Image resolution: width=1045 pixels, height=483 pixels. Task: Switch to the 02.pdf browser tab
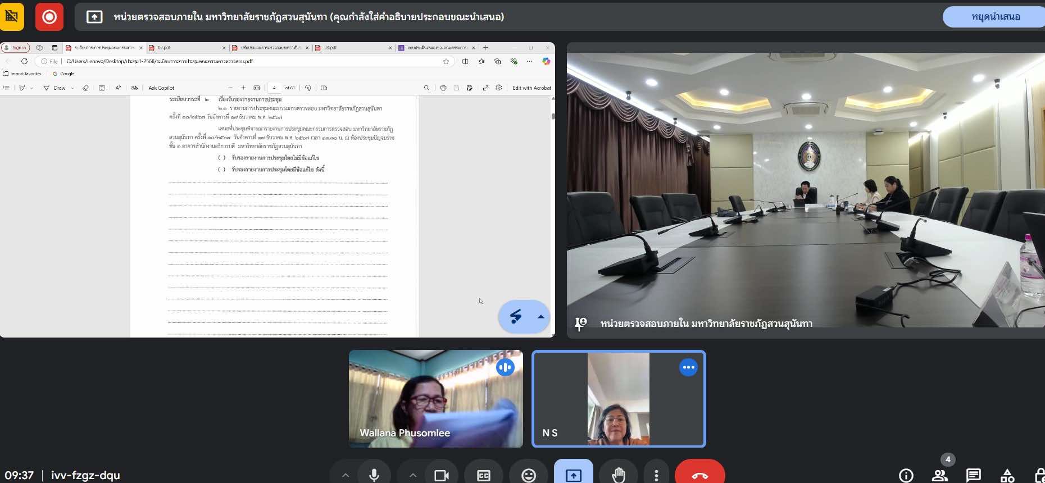click(185, 48)
